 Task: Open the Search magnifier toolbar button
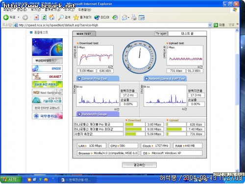(64, 17)
